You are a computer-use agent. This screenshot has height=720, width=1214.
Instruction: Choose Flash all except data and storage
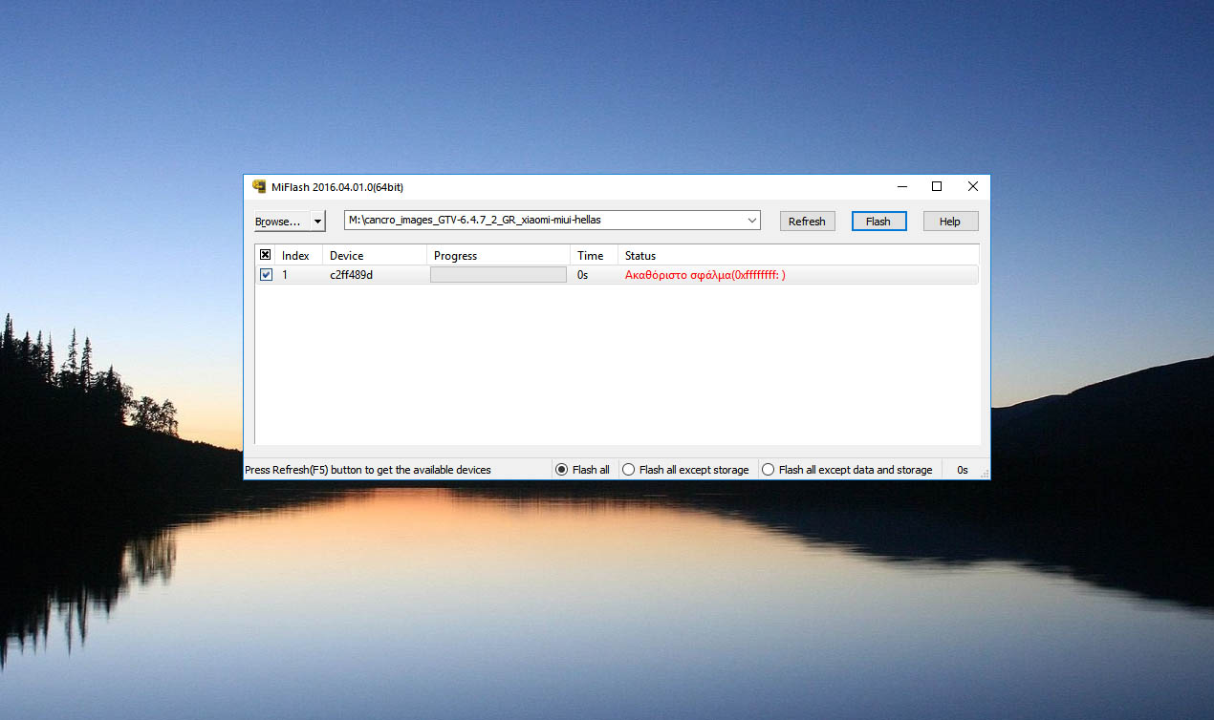click(x=847, y=469)
